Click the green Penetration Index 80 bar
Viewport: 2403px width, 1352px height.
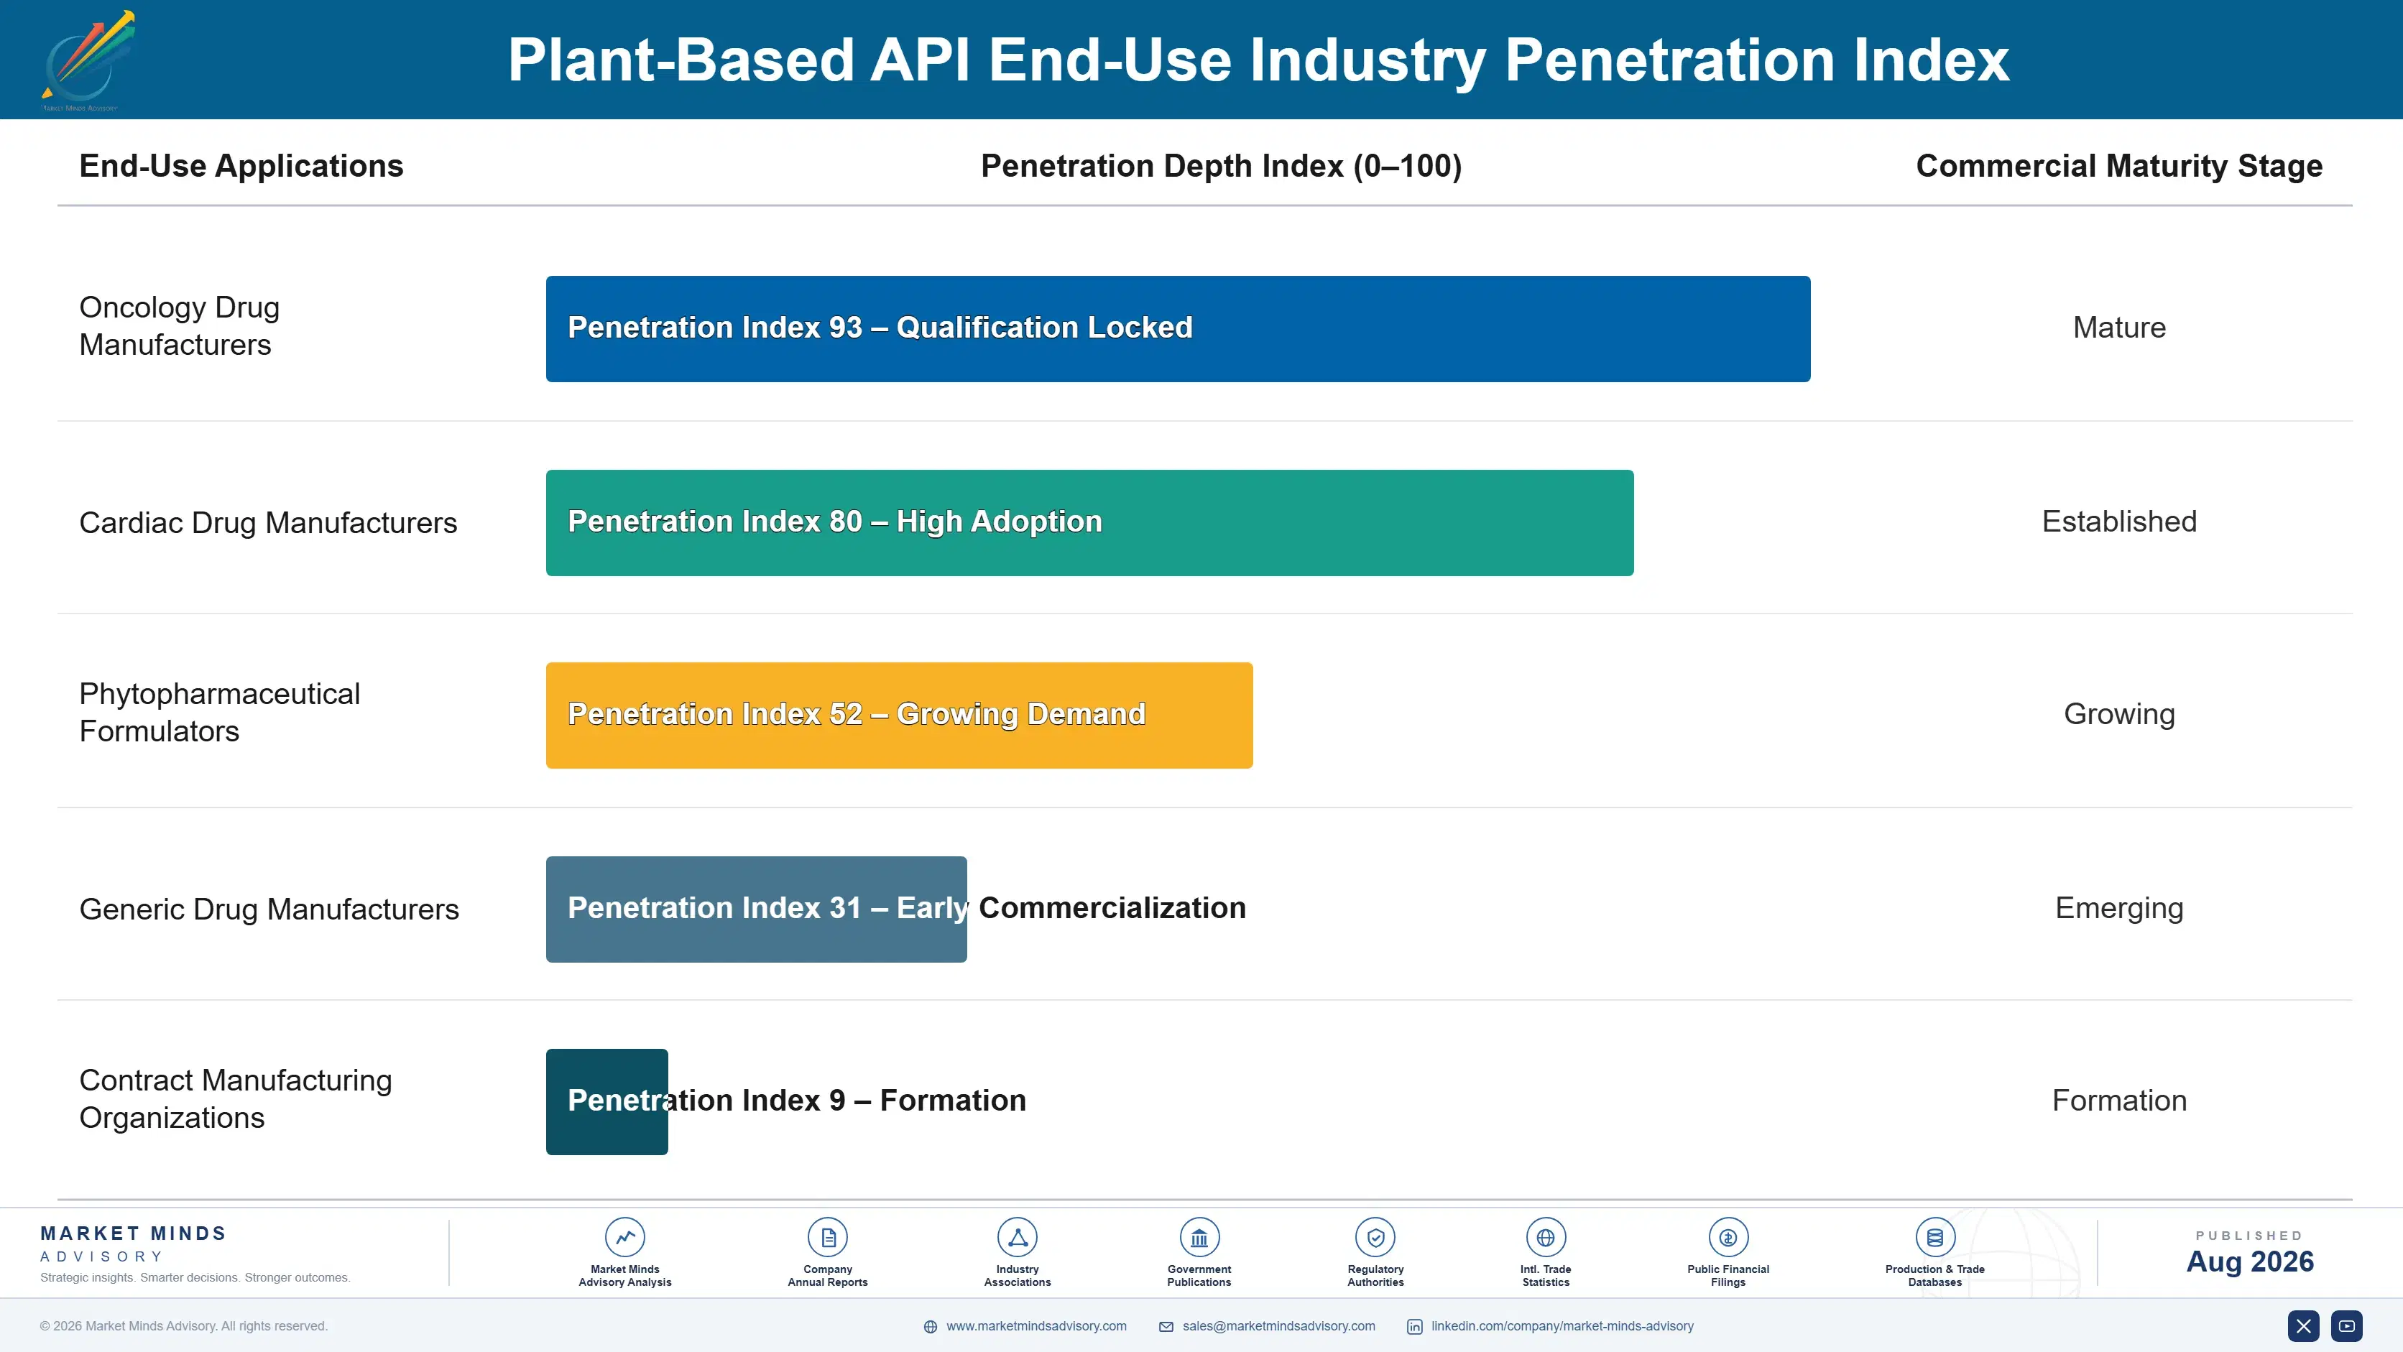point(1089,522)
